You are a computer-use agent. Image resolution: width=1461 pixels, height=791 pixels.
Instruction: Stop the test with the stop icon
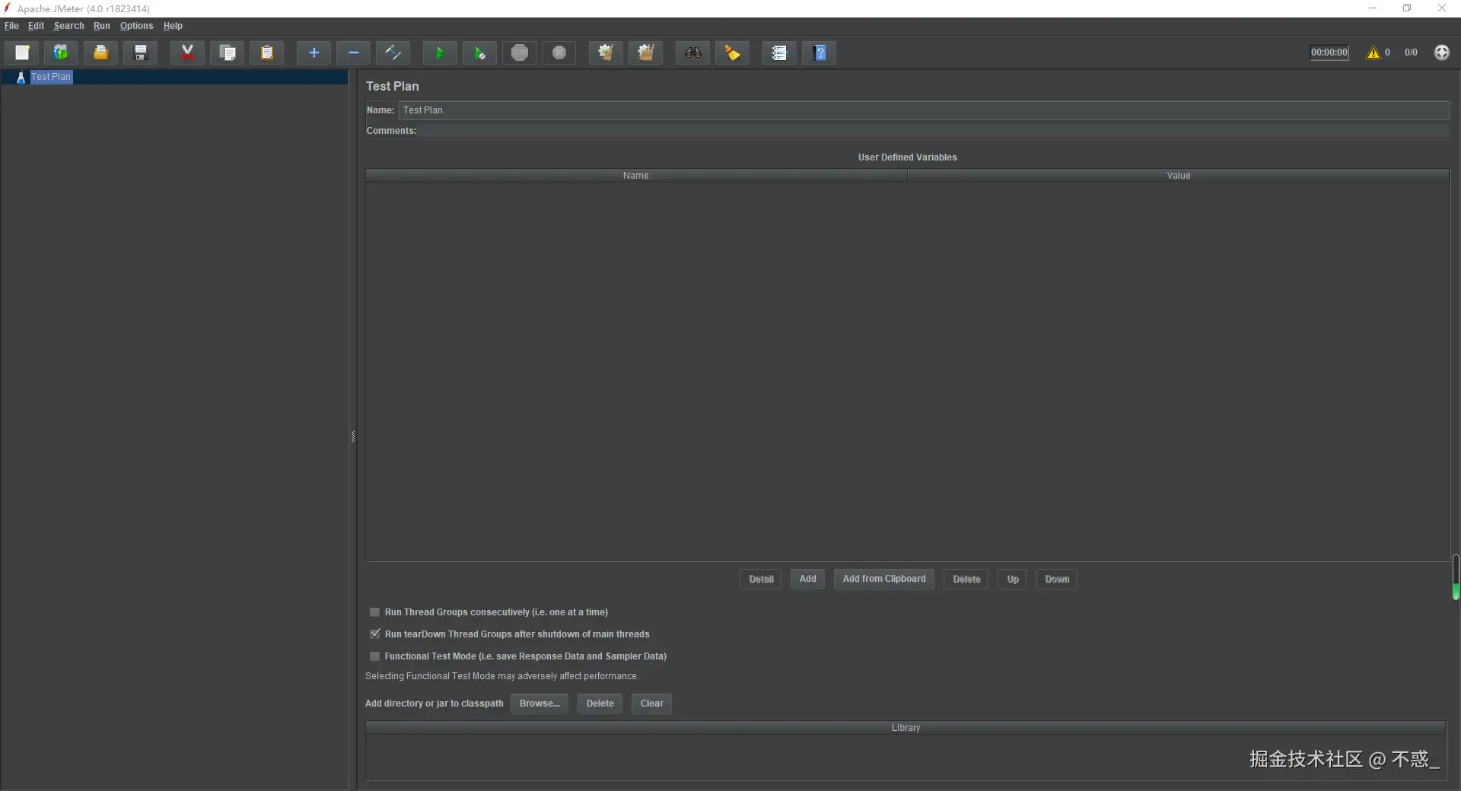tap(520, 52)
